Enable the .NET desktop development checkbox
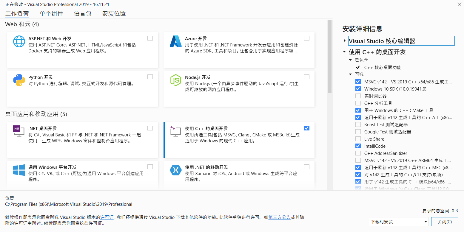This screenshot has height=232, width=464. (150, 128)
